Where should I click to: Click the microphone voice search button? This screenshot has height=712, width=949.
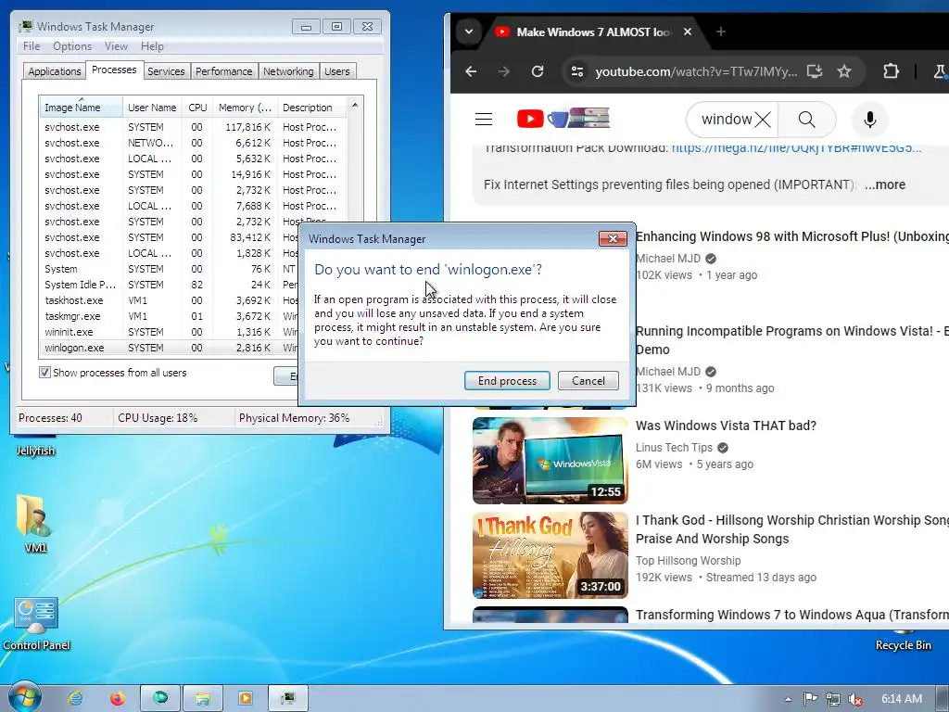pyautogui.click(x=869, y=120)
